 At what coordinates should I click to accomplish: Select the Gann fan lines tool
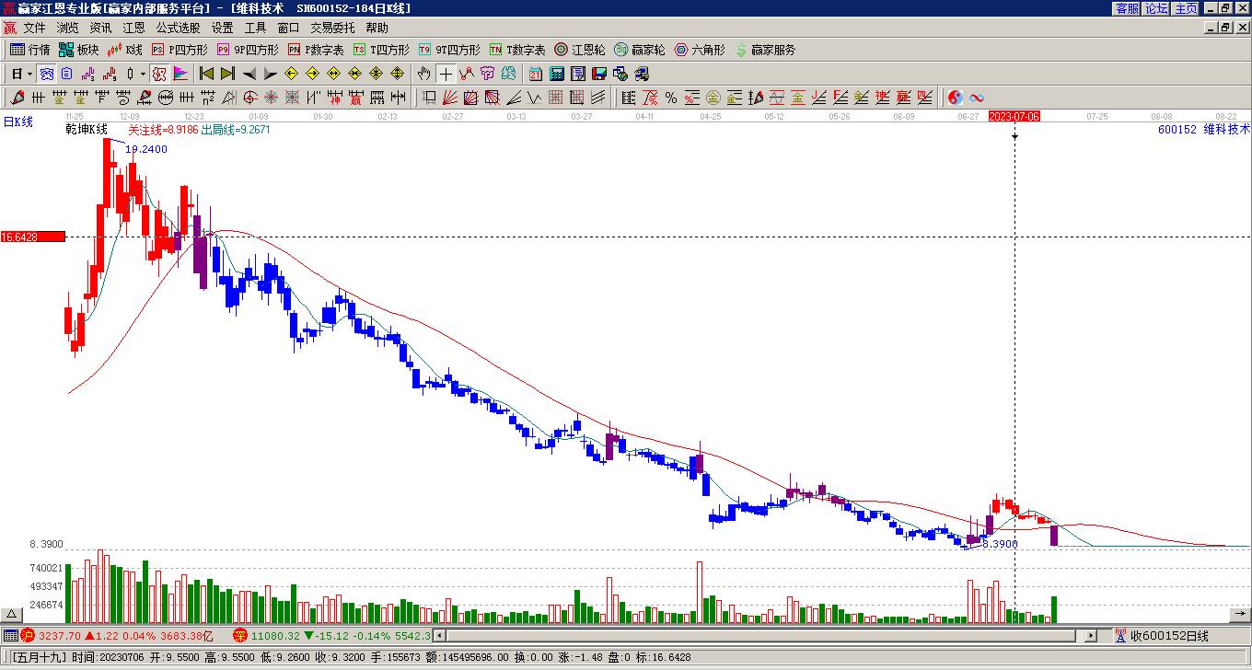[449, 98]
